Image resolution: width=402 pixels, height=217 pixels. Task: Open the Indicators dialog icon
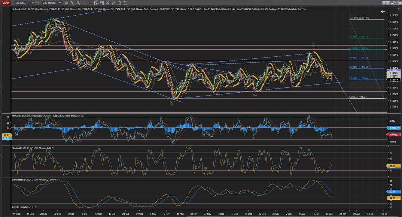point(113,3)
